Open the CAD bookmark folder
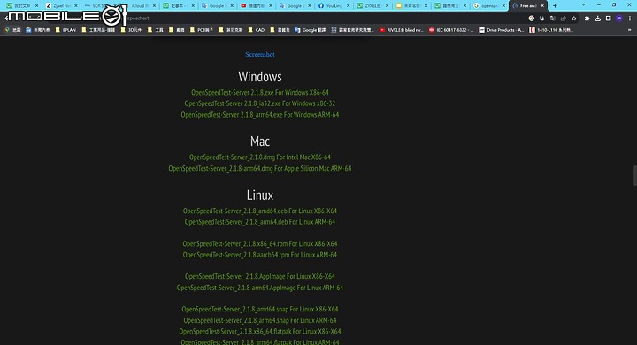Viewport: 637px width, 345px height. (x=256, y=30)
